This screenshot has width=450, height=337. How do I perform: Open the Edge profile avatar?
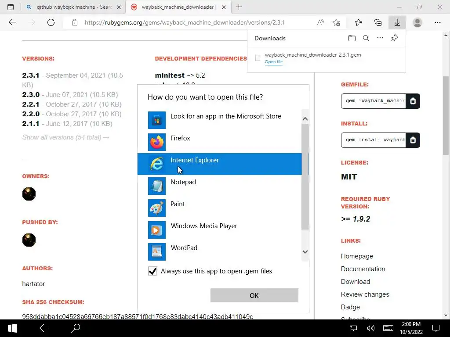[417, 22]
